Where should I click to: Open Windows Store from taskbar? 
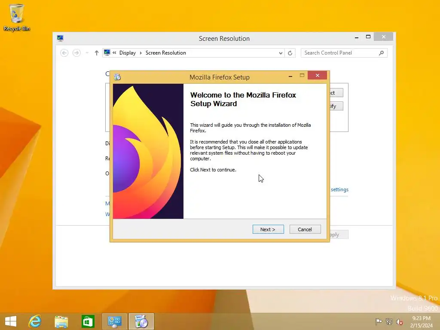pyautogui.click(x=88, y=321)
